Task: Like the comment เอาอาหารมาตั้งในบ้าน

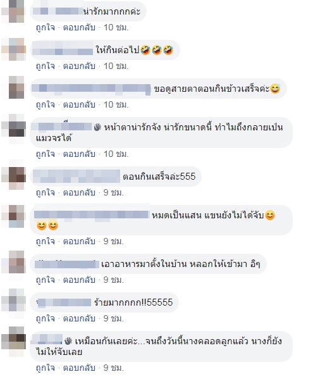Action: (x=46, y=280)
